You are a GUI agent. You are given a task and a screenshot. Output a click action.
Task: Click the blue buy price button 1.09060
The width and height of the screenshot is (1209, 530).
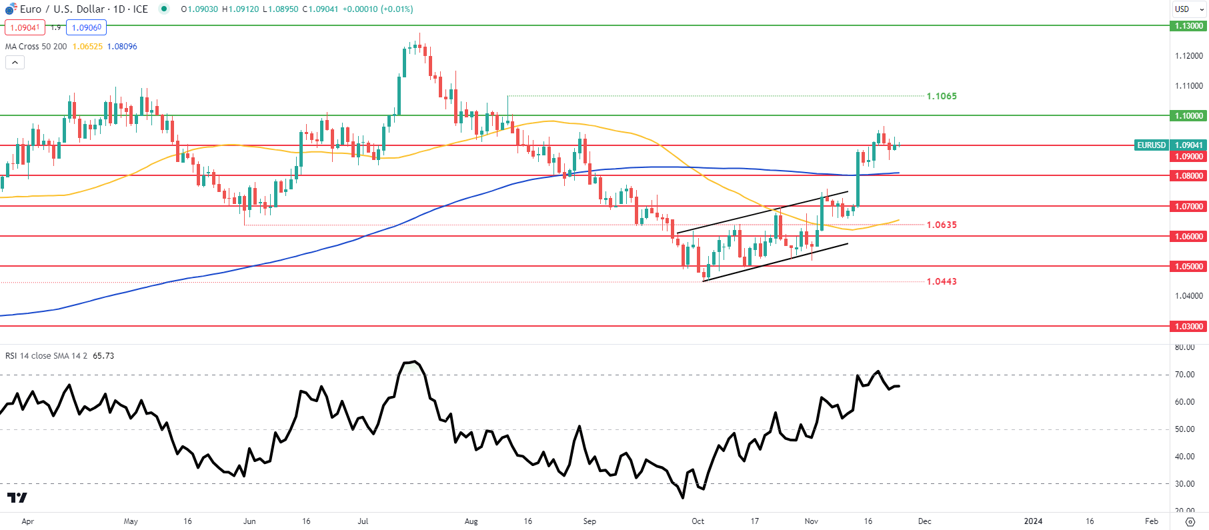(87, 27)
